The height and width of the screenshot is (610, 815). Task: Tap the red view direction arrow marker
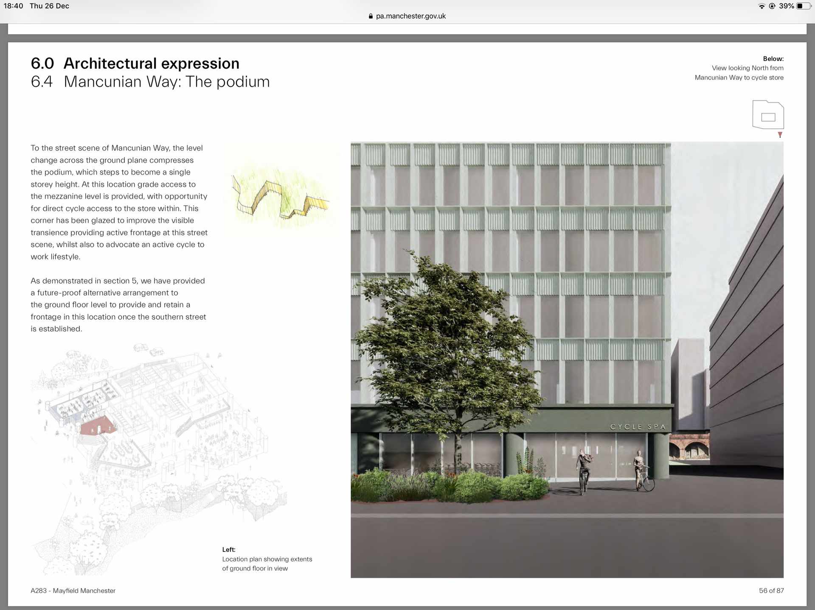780,135
